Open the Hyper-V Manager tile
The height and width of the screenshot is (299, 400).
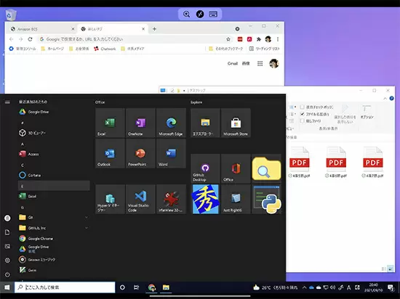[x=110, y=199]
